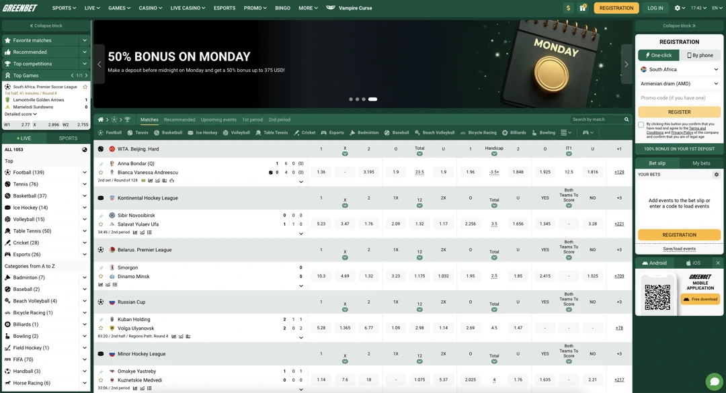Screen dimensions: 726x393
Task: Switch to the Upcoming events tab
Action: (218, 120)
